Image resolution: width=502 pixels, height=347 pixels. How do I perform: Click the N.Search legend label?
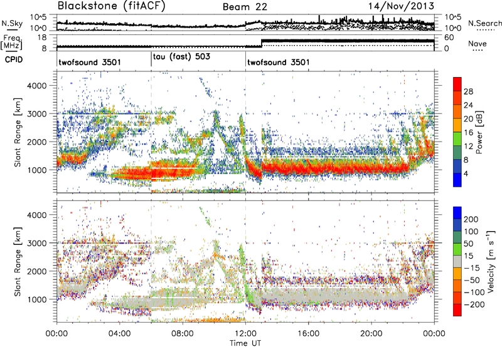point(484,23)
